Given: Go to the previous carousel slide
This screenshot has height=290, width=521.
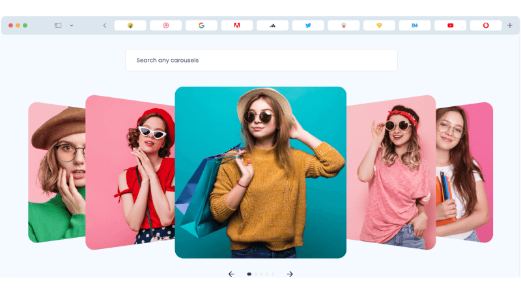Looking at the screenshot, I should [231, 274].
